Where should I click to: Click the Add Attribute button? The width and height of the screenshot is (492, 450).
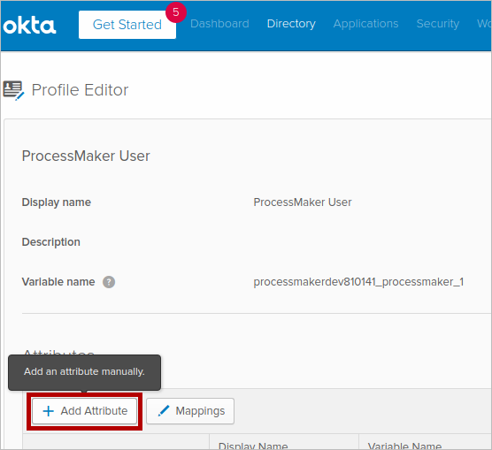84,411
